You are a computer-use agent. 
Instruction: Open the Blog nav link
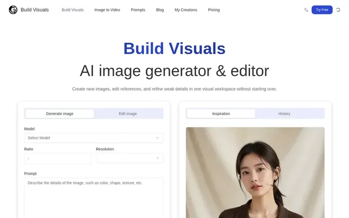coord(160,10)
